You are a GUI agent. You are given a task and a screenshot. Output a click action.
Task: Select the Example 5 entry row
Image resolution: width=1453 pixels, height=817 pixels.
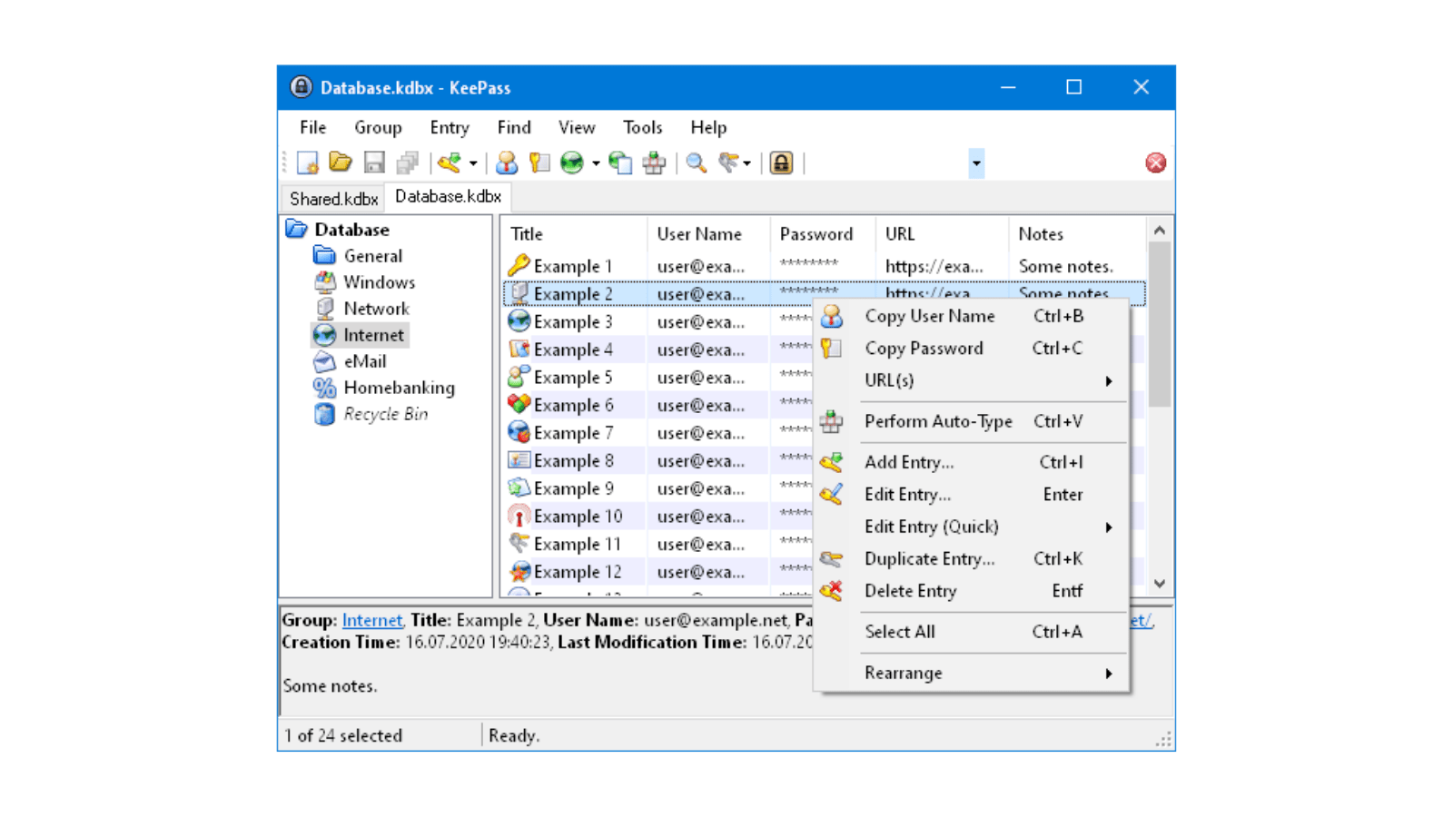657,377
